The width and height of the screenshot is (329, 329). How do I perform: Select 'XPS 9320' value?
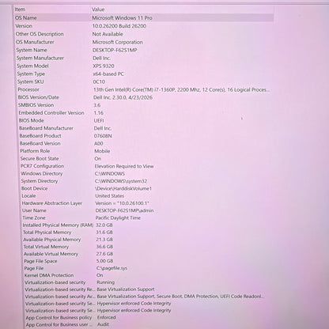tap(104, 66)
